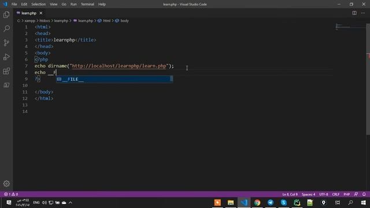Open the Extensions view
370x208 pixels.
[6, 71]
